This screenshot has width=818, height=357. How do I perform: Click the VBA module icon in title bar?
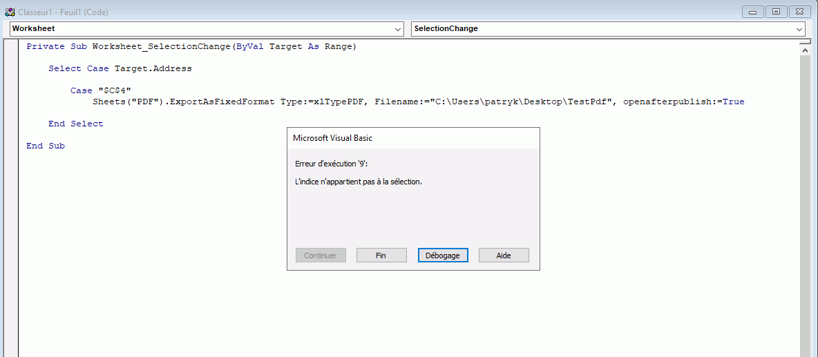click(x=9, y=12)
